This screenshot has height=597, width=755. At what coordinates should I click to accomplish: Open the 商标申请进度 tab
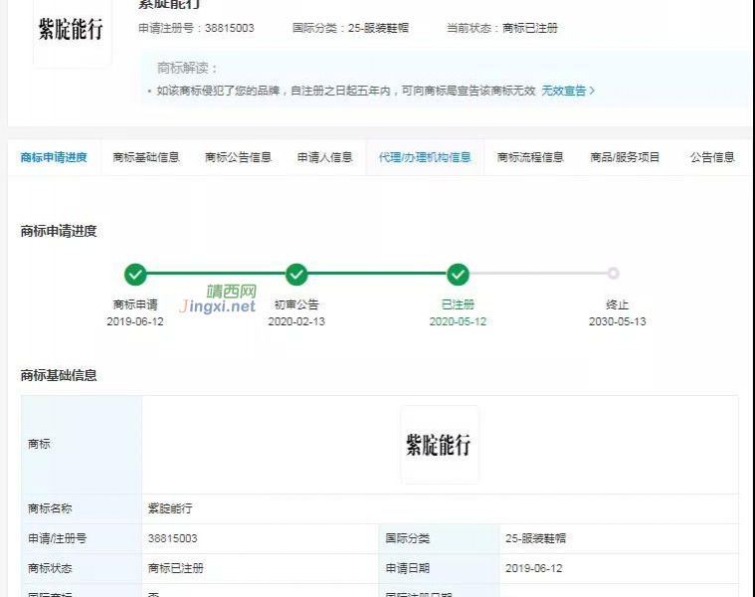tap(54, 157)
